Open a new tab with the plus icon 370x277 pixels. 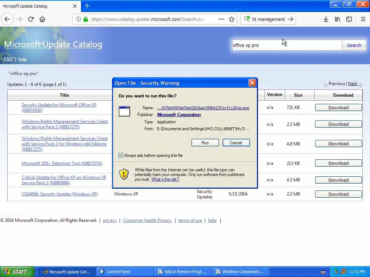tap(87, 6)
